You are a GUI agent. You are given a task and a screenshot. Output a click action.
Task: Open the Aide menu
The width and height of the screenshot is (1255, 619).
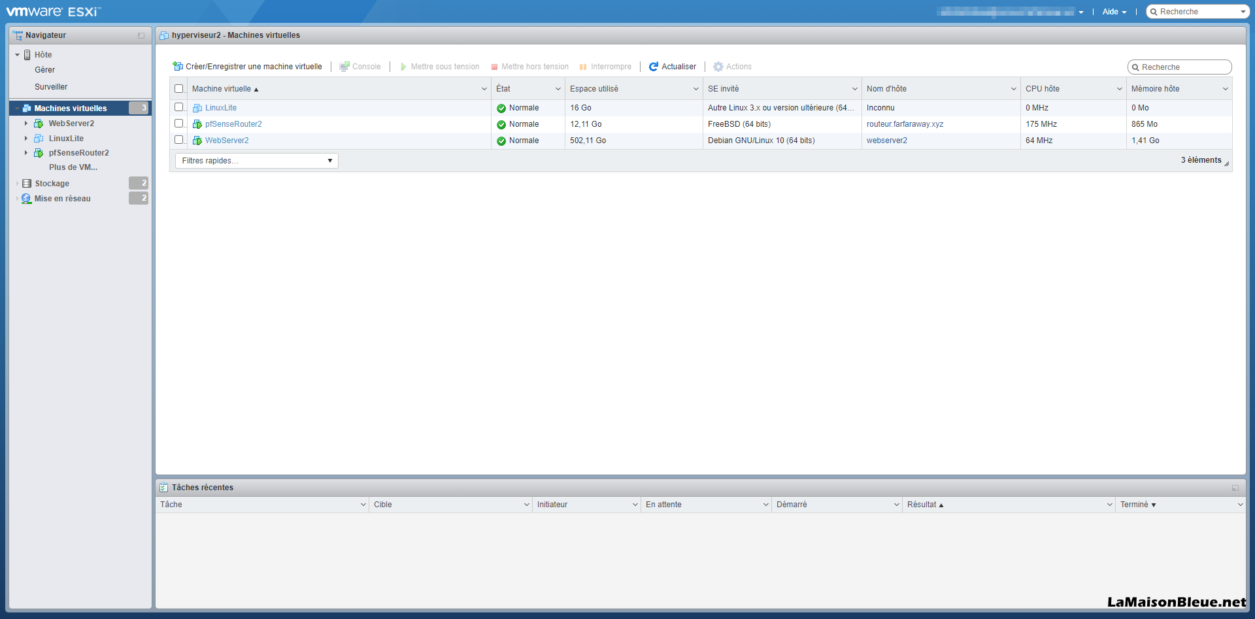1114,12
